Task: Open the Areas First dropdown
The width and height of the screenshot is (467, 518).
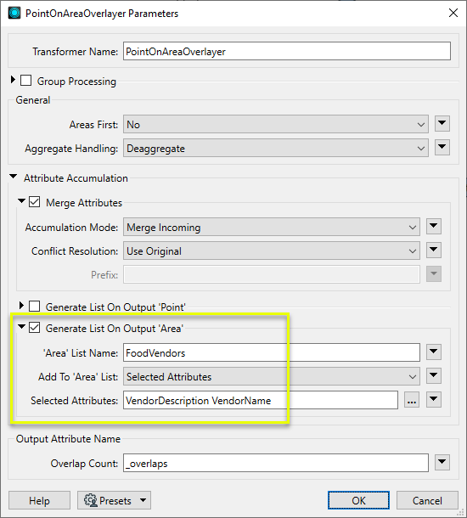Action: point(276,124)
